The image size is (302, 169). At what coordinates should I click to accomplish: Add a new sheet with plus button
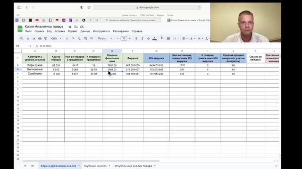click(25, 166)
